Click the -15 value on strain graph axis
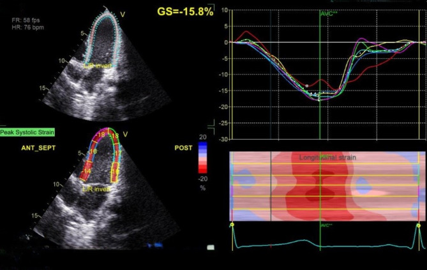 223,91
